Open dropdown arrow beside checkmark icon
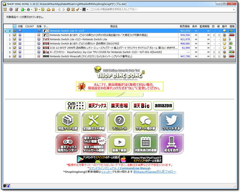240x192 pixels. pos(81,10)
